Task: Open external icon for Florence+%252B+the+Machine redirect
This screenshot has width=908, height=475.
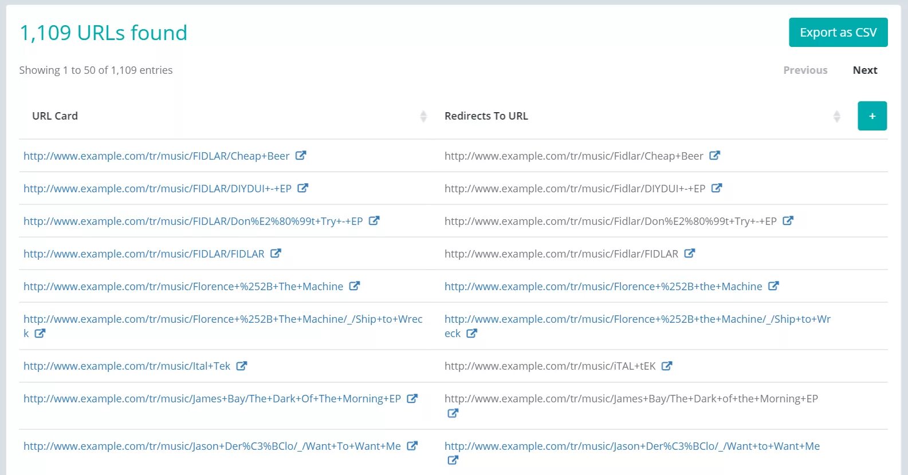Action: (773, 286)
